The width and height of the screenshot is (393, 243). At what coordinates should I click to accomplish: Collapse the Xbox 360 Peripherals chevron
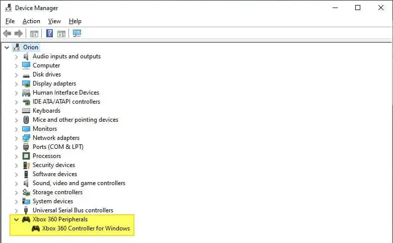[x=16, y=220]
